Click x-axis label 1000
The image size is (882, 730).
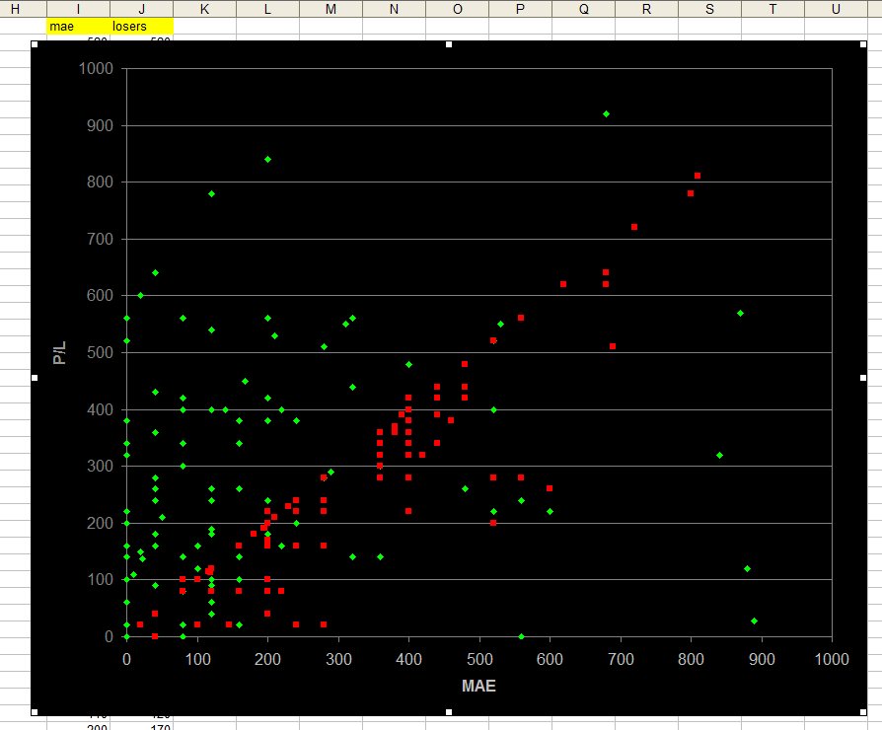[x=832, y=659]
